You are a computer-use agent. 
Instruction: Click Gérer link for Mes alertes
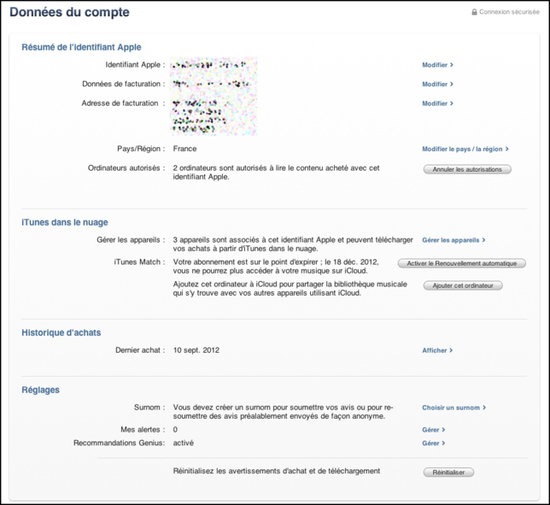click(x=434, y=430)
